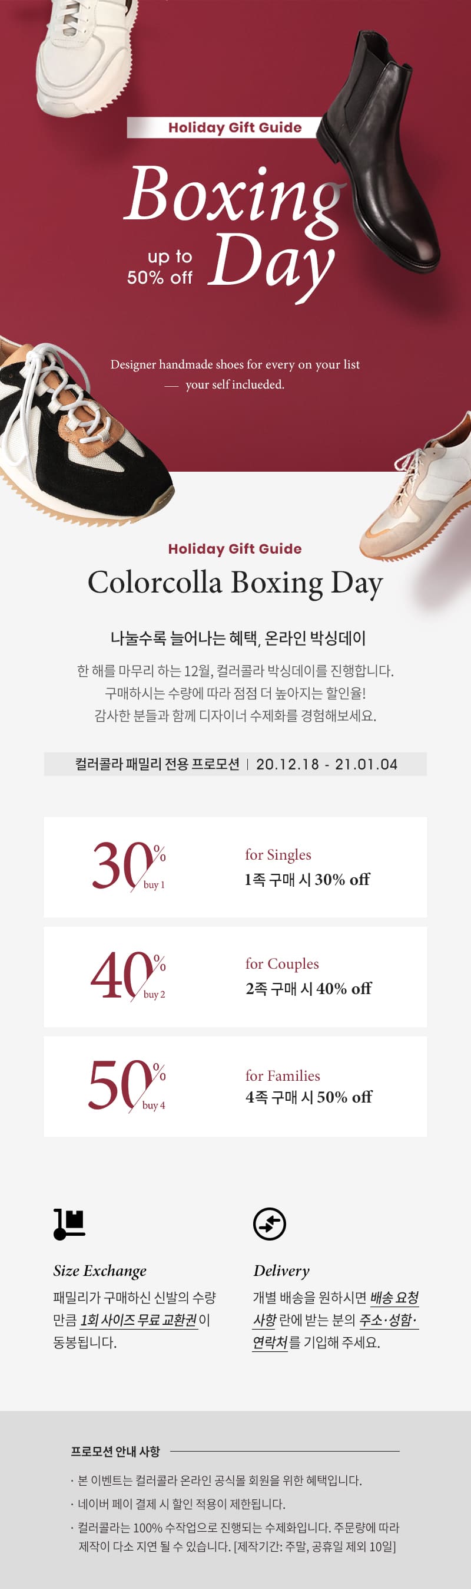This screenshot has width=471, height=1589.
Task: Select the for Singles 30% off card
Action: click(x=235, y=867)
